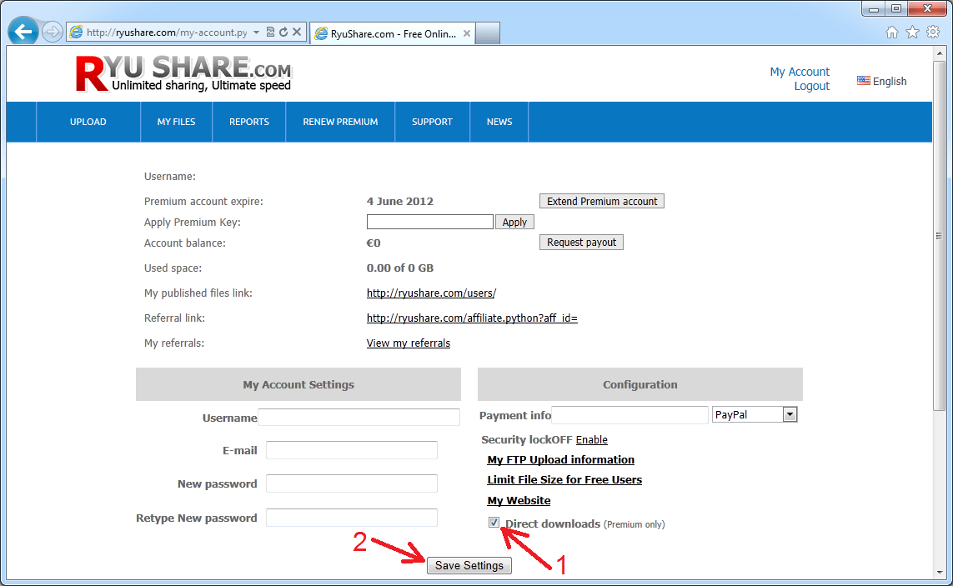Image resolution: width=953 pixels, height=586 pixels.
Task: Open Limit File Size for Free Users
Action: (564, 479)
